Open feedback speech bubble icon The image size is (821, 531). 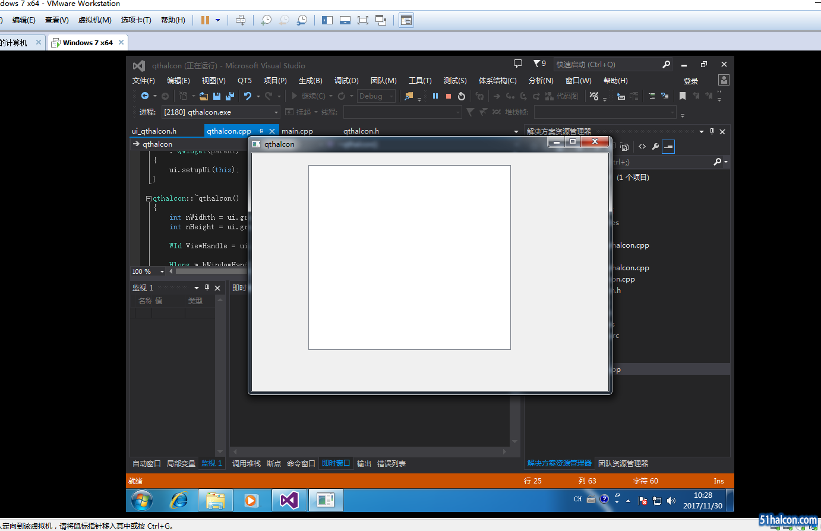518,64
